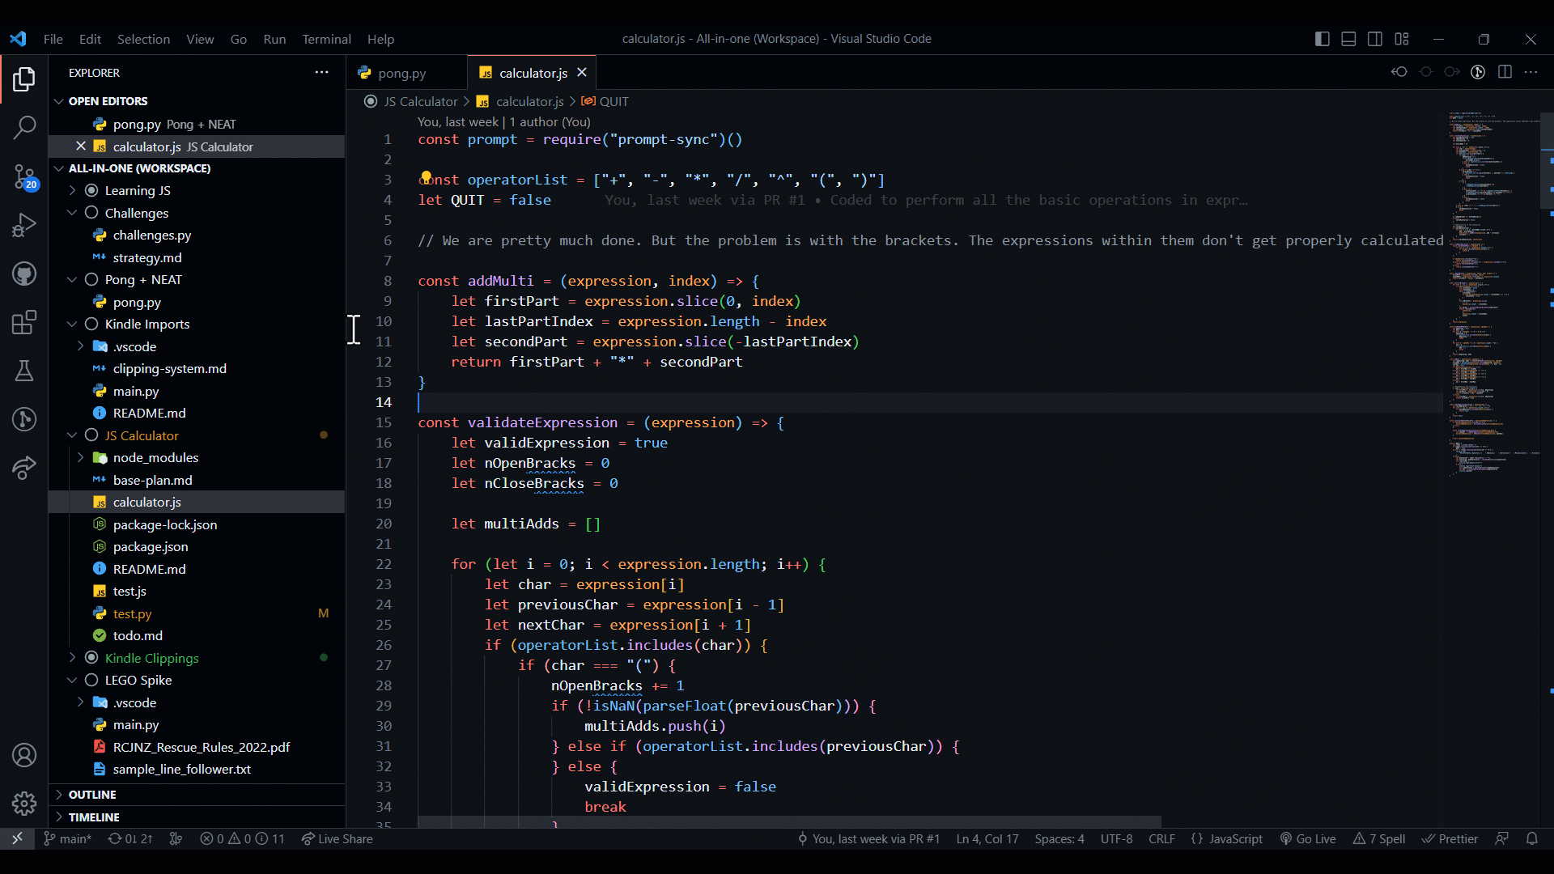Open the Terminal menu
The image size is (1554, 874).
pos(326,39)
